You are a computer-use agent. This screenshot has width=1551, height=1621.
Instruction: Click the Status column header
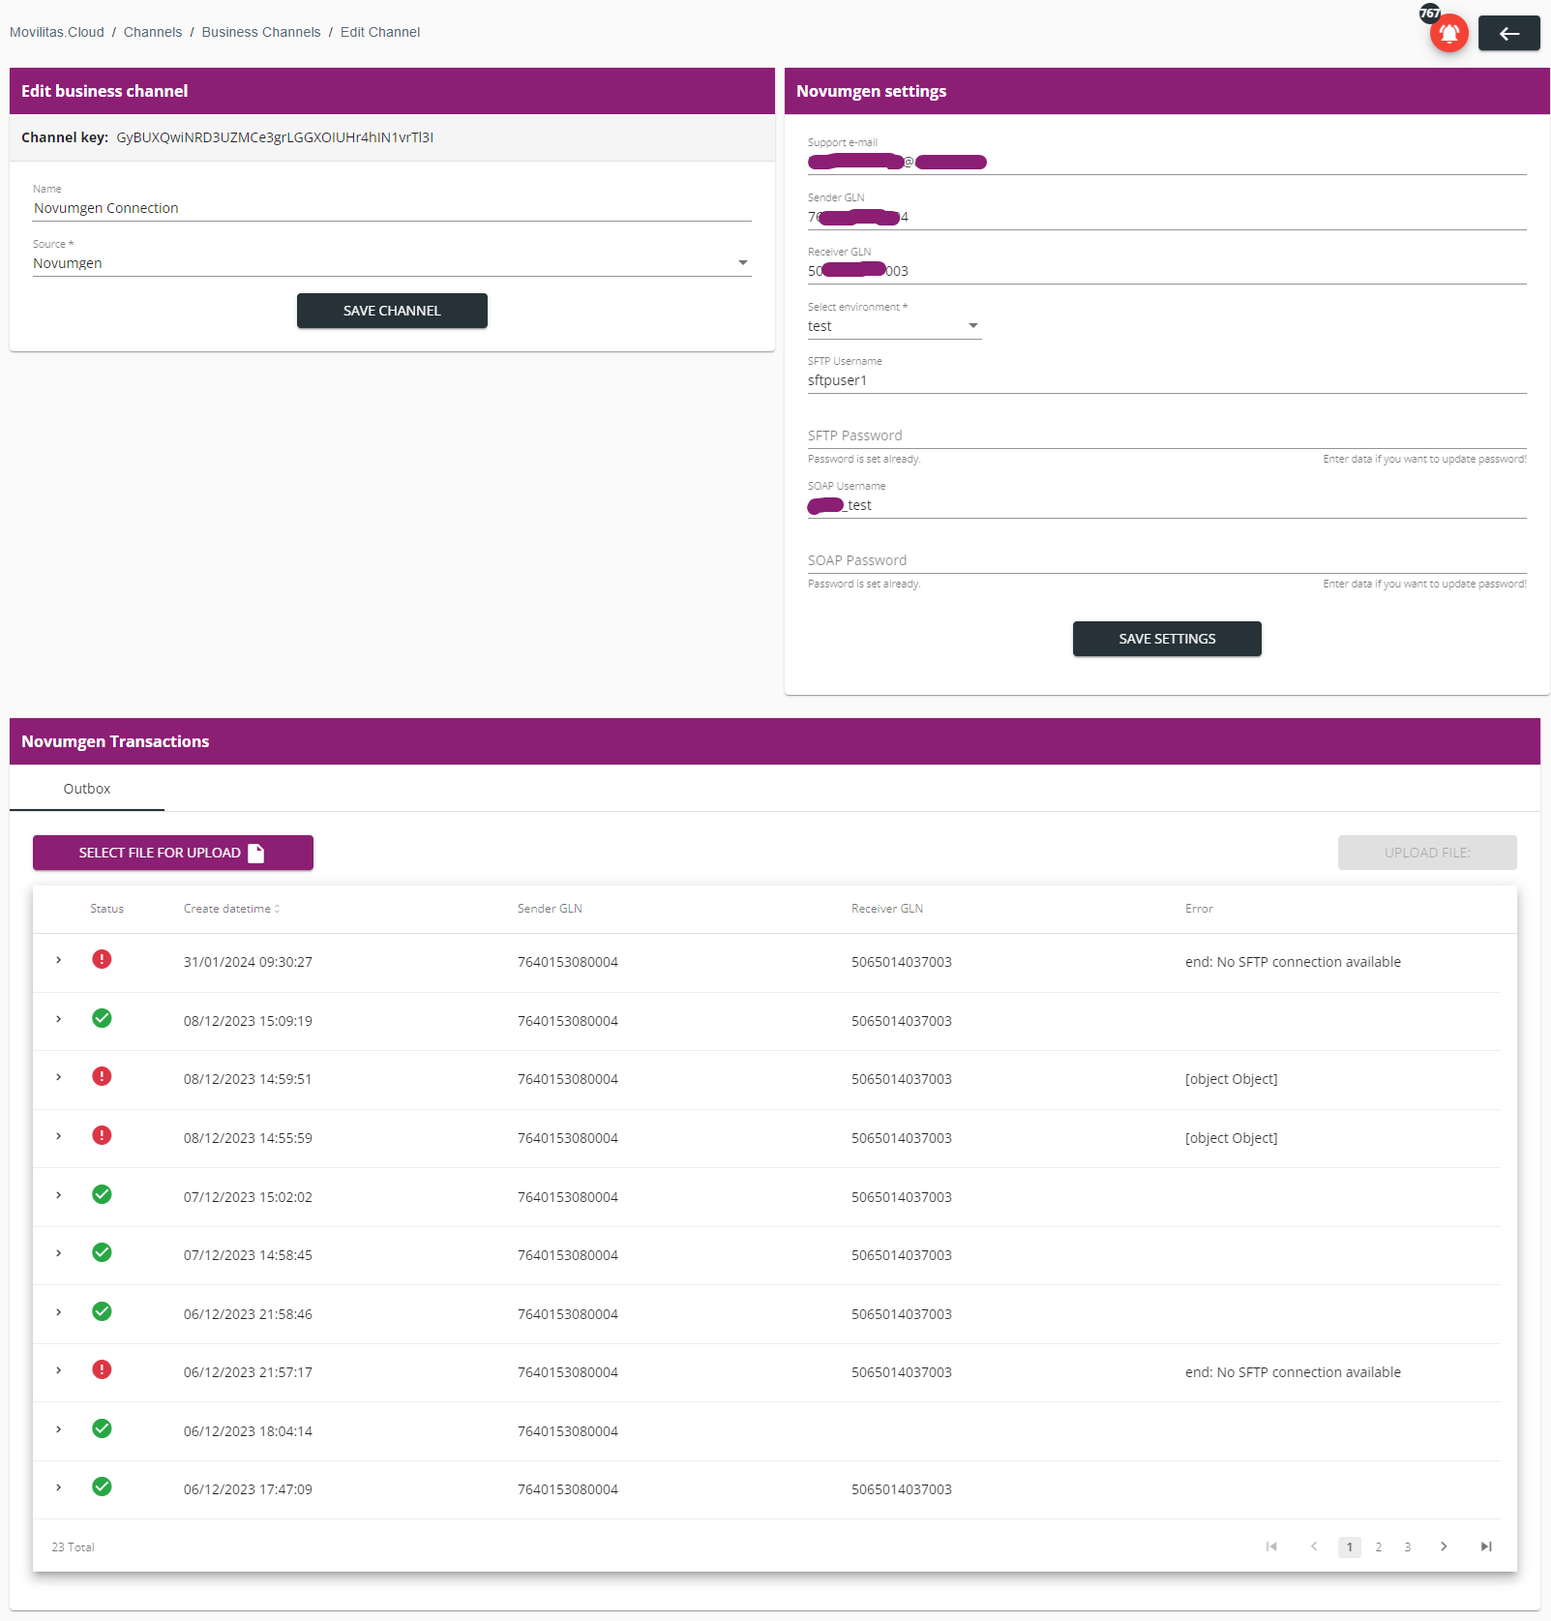point(106,909)
